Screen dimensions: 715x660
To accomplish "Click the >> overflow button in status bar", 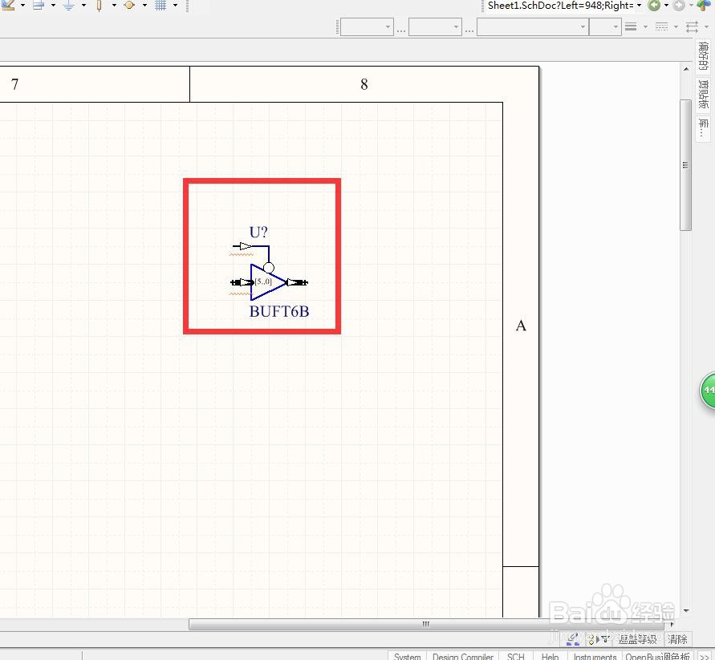I will (704, 656).
